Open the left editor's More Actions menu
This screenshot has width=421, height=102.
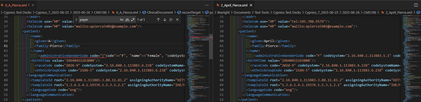207,5
